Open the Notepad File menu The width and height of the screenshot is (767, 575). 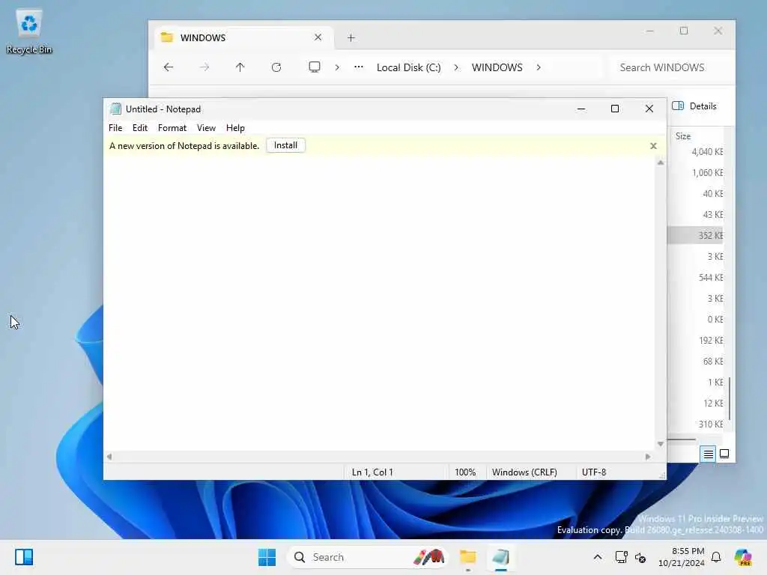[115, 127]
